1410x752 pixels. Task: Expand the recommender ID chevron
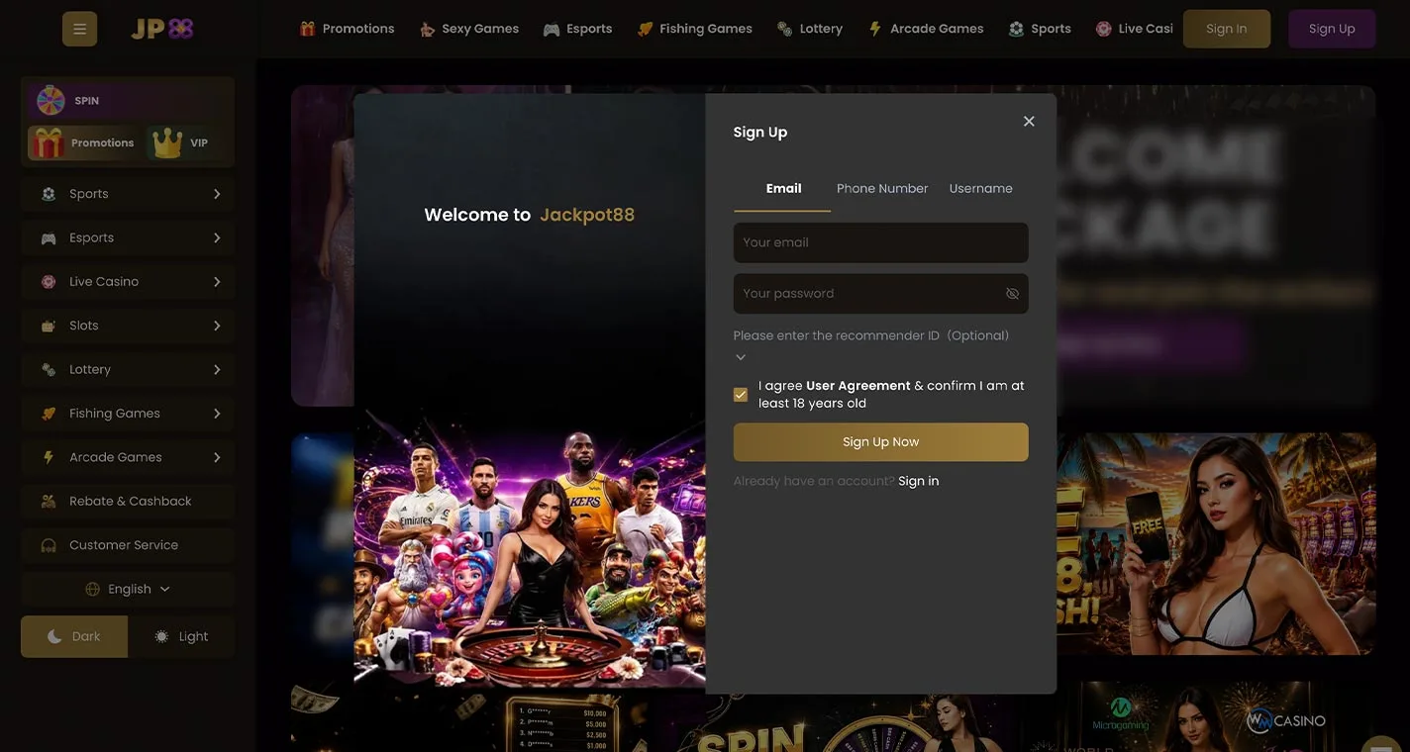pyautogui.click(x=741, y=357)
